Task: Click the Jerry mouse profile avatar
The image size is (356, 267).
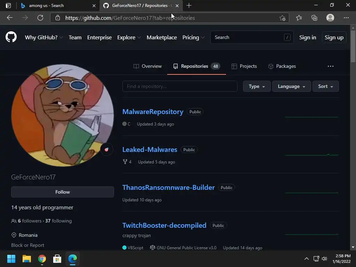Action: tap(63, 115)
